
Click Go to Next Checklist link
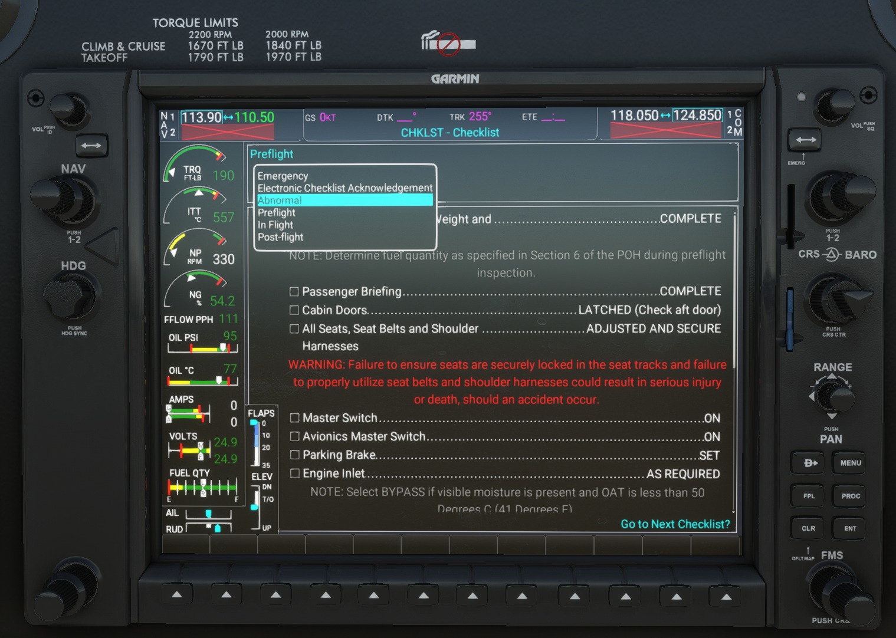675,524
